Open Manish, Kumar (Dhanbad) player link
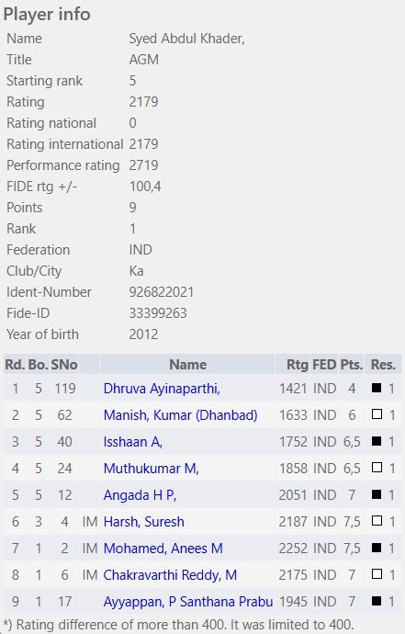Image resolution: width=405 pixels, height=634 pixels. point(180,415)
